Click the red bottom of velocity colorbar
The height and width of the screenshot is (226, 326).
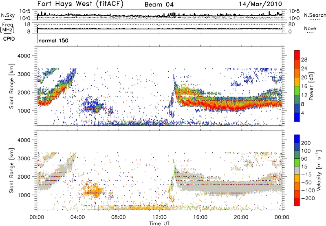[297, 202]
